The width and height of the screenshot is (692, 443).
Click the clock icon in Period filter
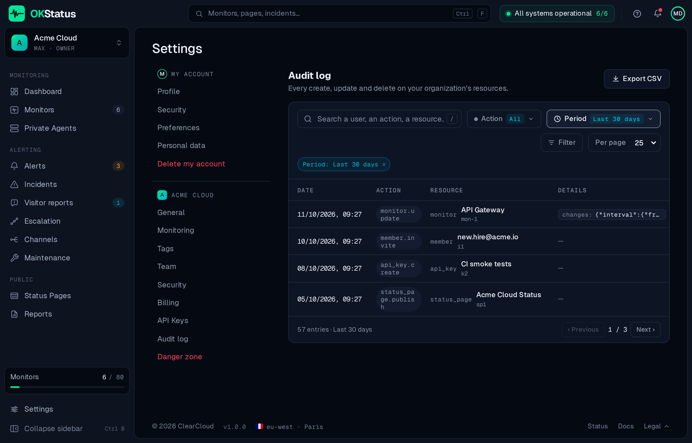coord(557,119)
